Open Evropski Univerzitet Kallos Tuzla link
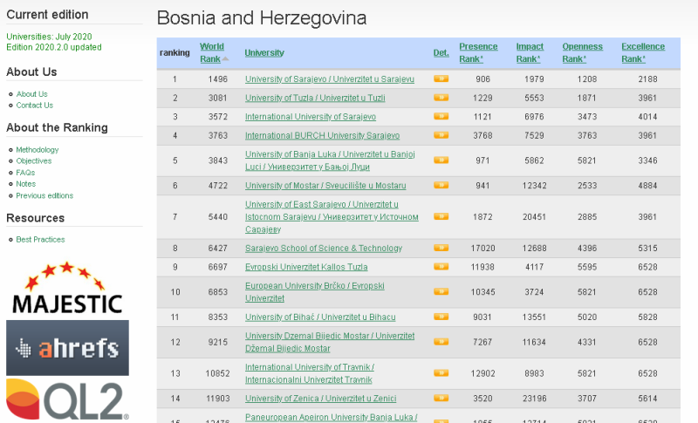 [306, 266]
